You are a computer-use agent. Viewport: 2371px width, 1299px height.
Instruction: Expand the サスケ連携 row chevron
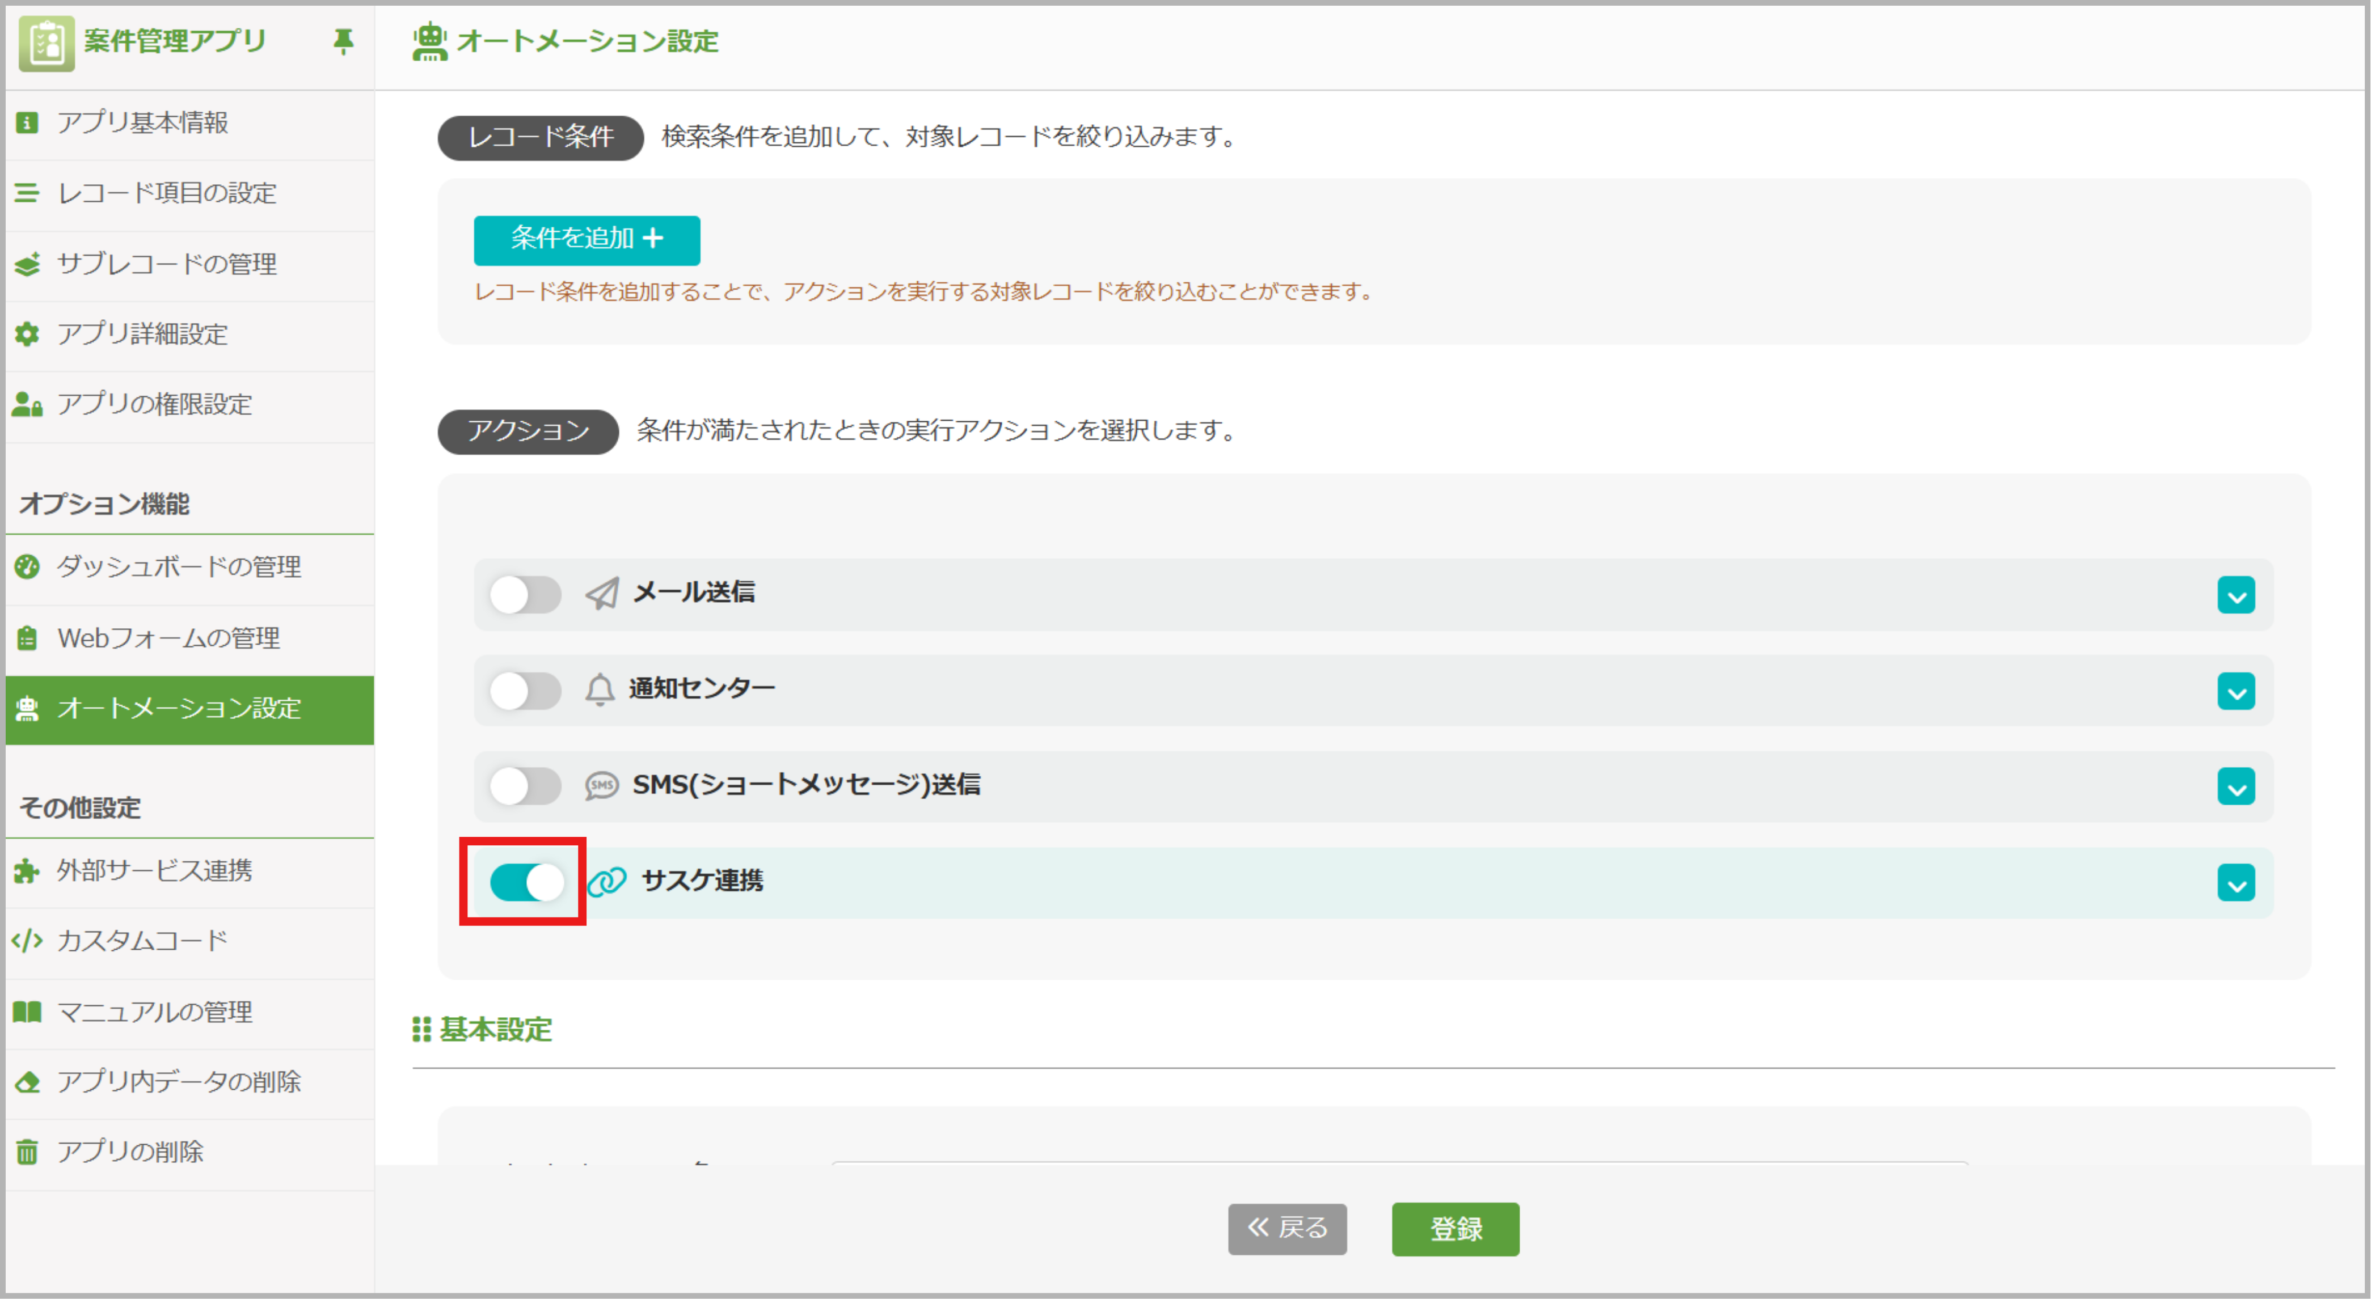pyautogui.click(x=2235, y=883)
